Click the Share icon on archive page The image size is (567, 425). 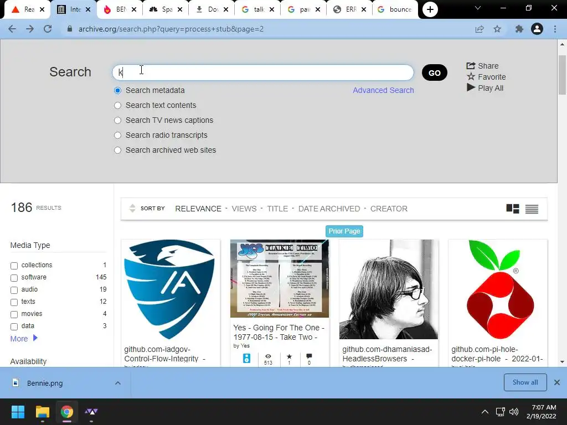(x=471, y=66)
